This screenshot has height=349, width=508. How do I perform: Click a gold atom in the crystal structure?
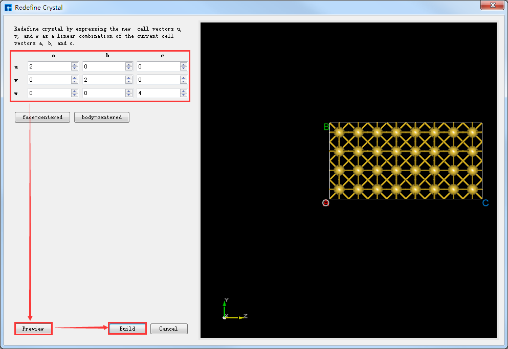396,152
